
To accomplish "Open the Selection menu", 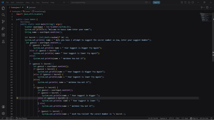I will pyautogui.click(x=20, y=3).
